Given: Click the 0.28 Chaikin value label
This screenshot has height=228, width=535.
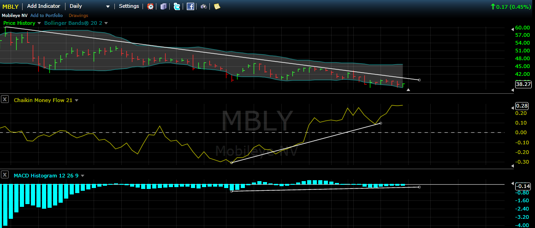Looking at the screenshot, I should click(x=523, y=106).
